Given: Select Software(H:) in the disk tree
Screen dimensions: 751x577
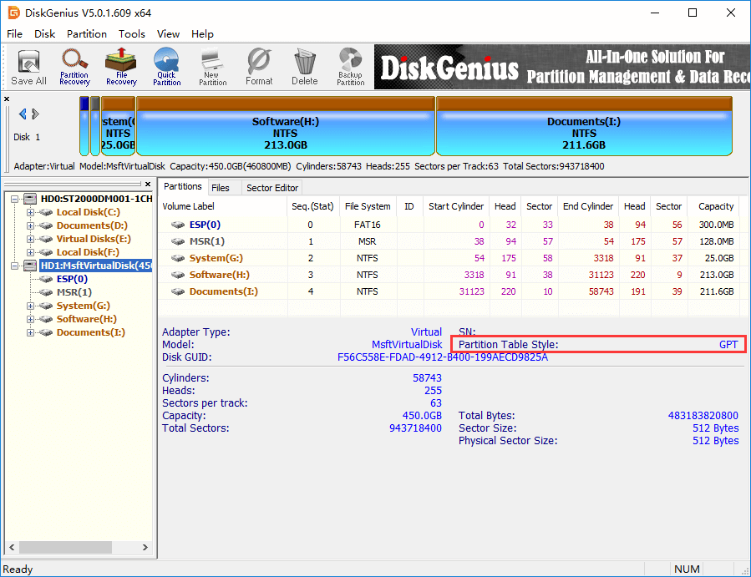Looking at the screenshot, I should pos(87,319).
